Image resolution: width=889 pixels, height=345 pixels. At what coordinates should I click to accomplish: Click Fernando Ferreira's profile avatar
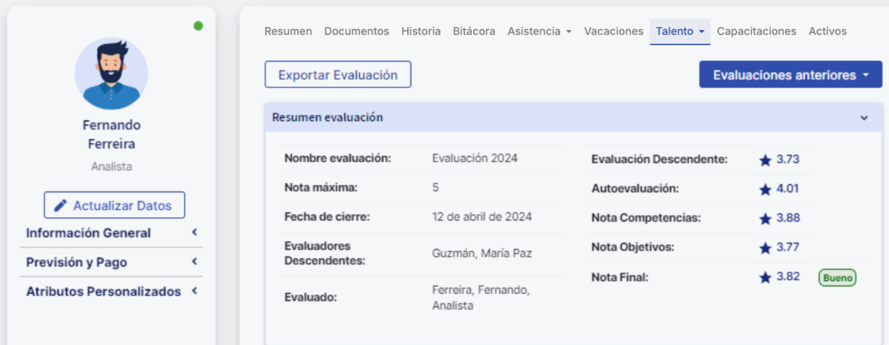coord(111,74)
